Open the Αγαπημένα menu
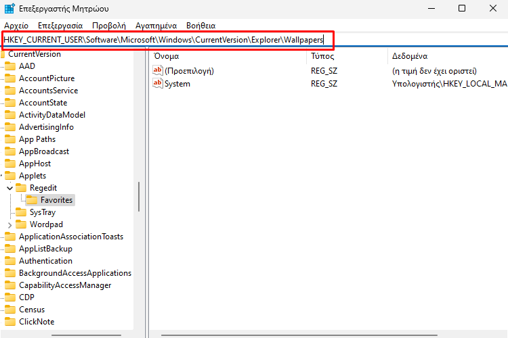 coord(156,26)
